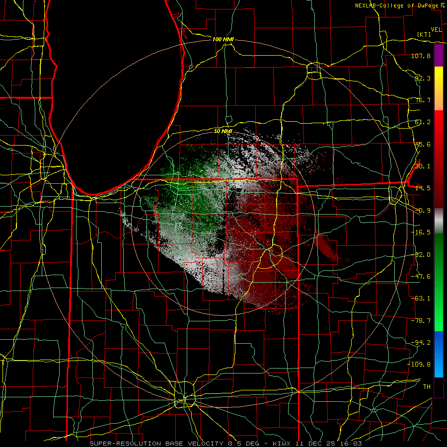Select the 45.6 scale value

pyautogui.click(x=423, y=144)
